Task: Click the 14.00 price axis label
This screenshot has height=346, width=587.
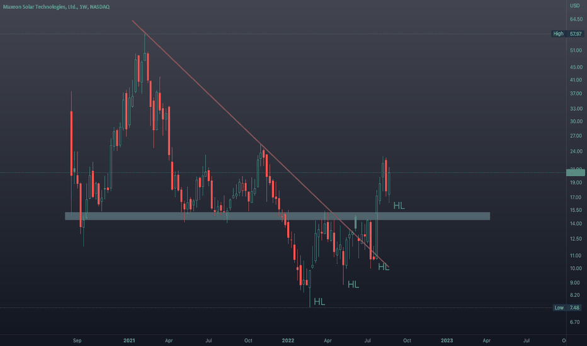Action: click(x=576, y=223)
